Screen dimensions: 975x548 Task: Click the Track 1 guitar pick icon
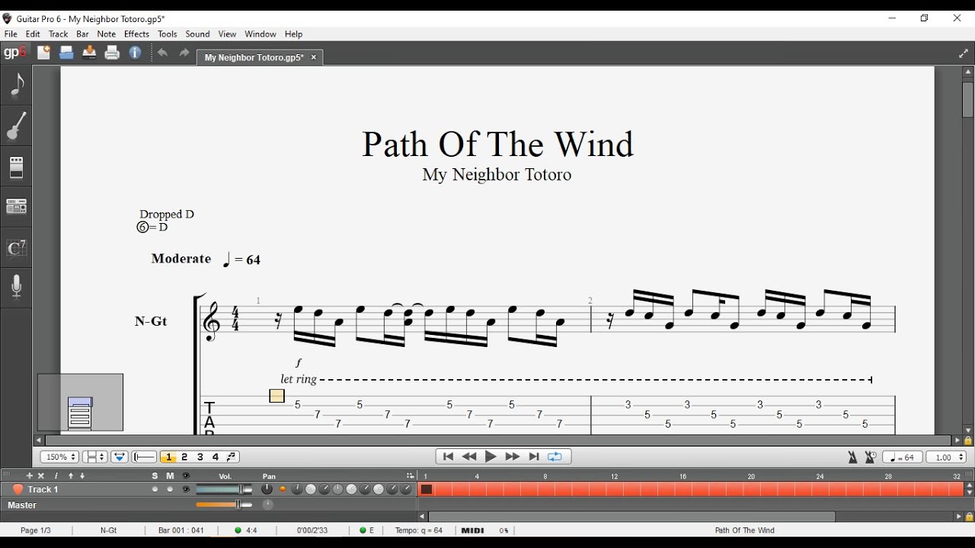coord(18,489)
